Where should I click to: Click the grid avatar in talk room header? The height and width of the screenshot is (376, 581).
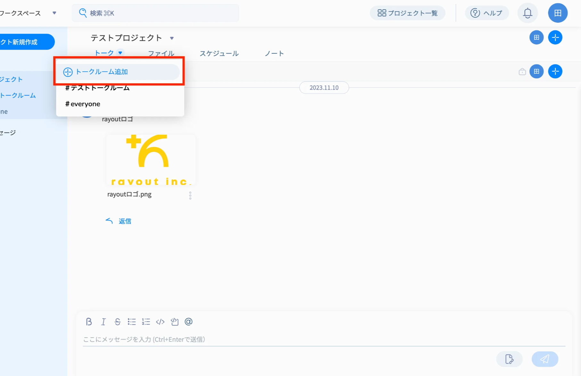point(536,71)
